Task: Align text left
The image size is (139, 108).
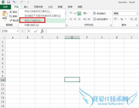Action: coord(71,19)
